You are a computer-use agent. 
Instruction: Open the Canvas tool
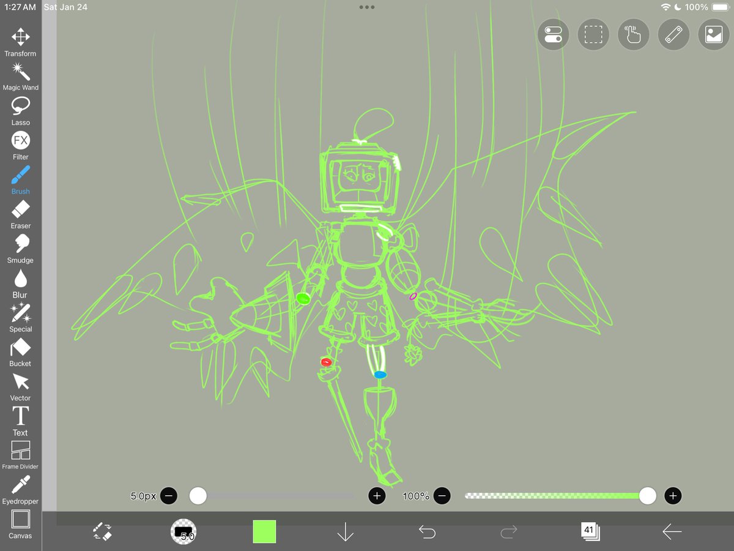20,524
